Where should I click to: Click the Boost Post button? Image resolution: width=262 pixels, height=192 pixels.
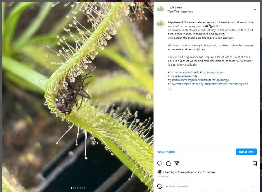(x=246, y=152)
